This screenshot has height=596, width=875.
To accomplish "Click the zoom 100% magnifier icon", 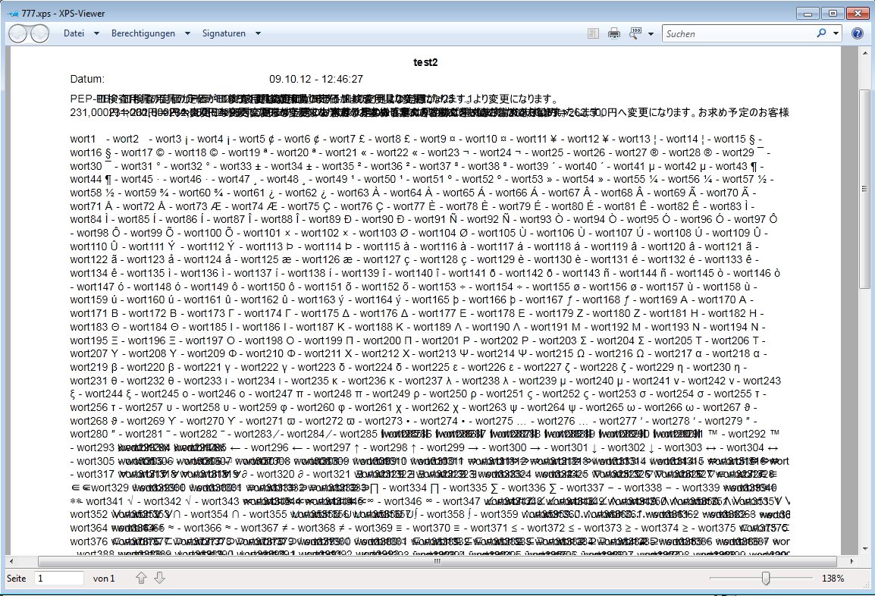I will [x=635, y=33].
